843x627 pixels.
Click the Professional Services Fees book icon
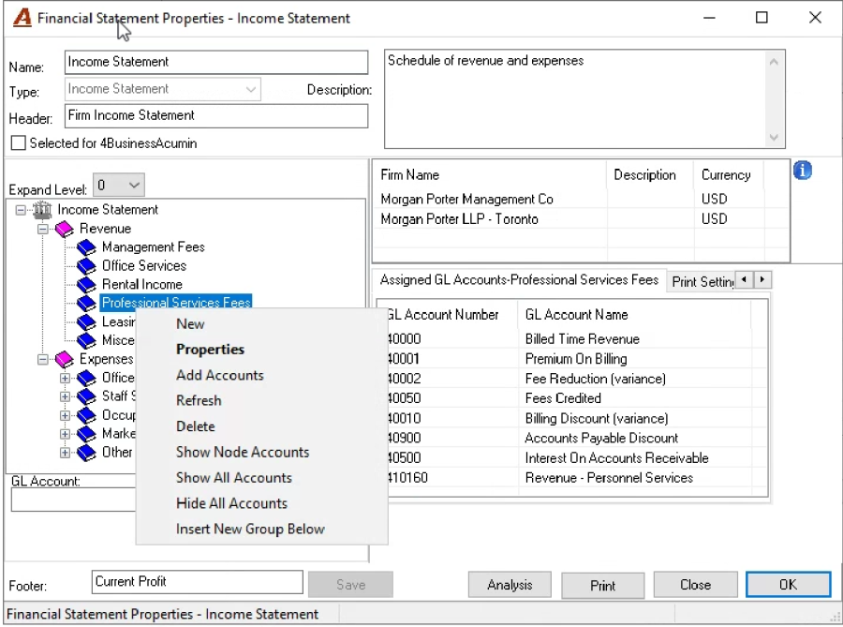[x=86, y=304]
